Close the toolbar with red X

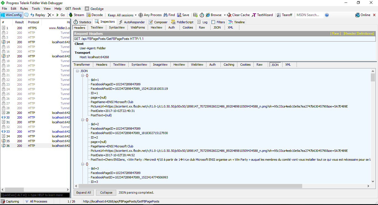(374, 15)
